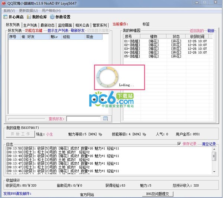Click the 植物 column header
The height and width of the screenshot is (198, 223).
153,36
